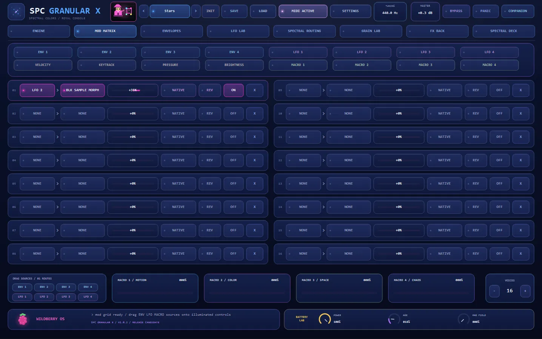The height and width of the screenshot is (339, 542).
Task: Turn off modulation slot 01
Action: (x=234, y=90)
